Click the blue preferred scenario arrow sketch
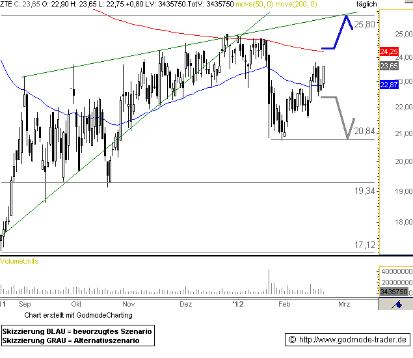The width and height of the screenshot is (413, 358). (x=338, y=32)
